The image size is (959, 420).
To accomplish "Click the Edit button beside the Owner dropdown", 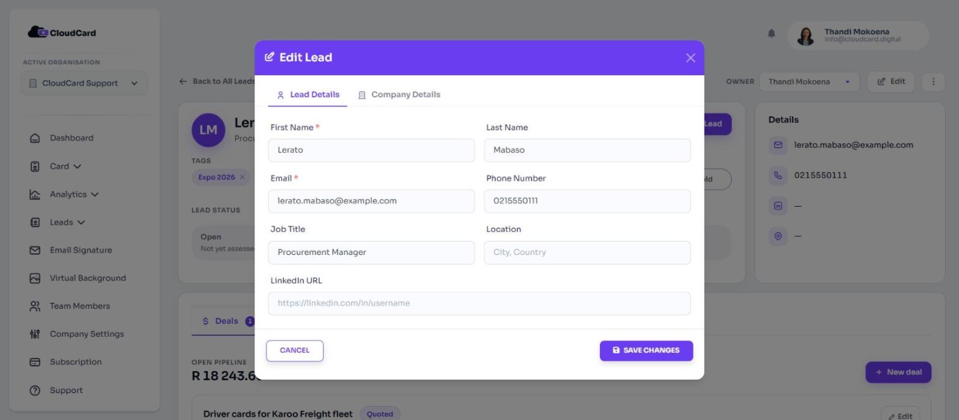I will tap(891, 81).
